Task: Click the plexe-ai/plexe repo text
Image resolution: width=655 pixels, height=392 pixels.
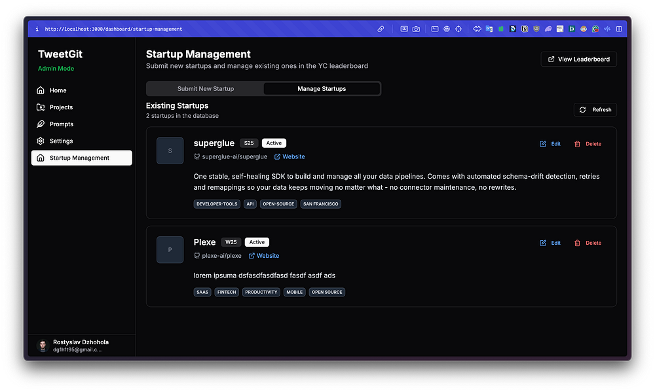Action: tap(222, 255)
